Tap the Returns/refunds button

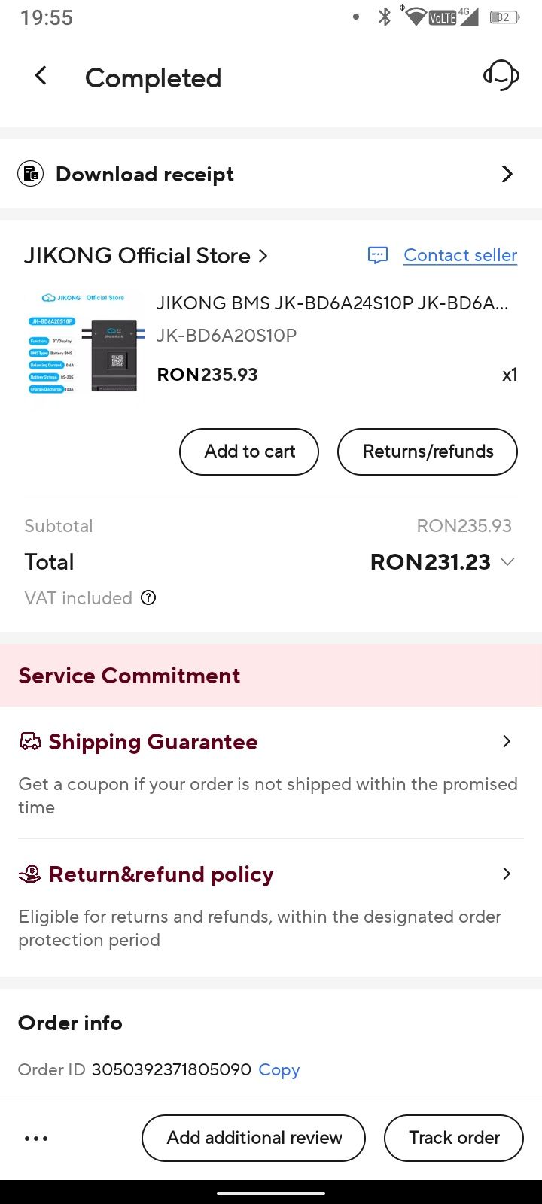tap(428, 451)
